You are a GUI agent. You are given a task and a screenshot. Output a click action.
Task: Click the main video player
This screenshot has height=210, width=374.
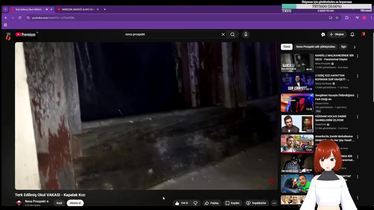146,116
